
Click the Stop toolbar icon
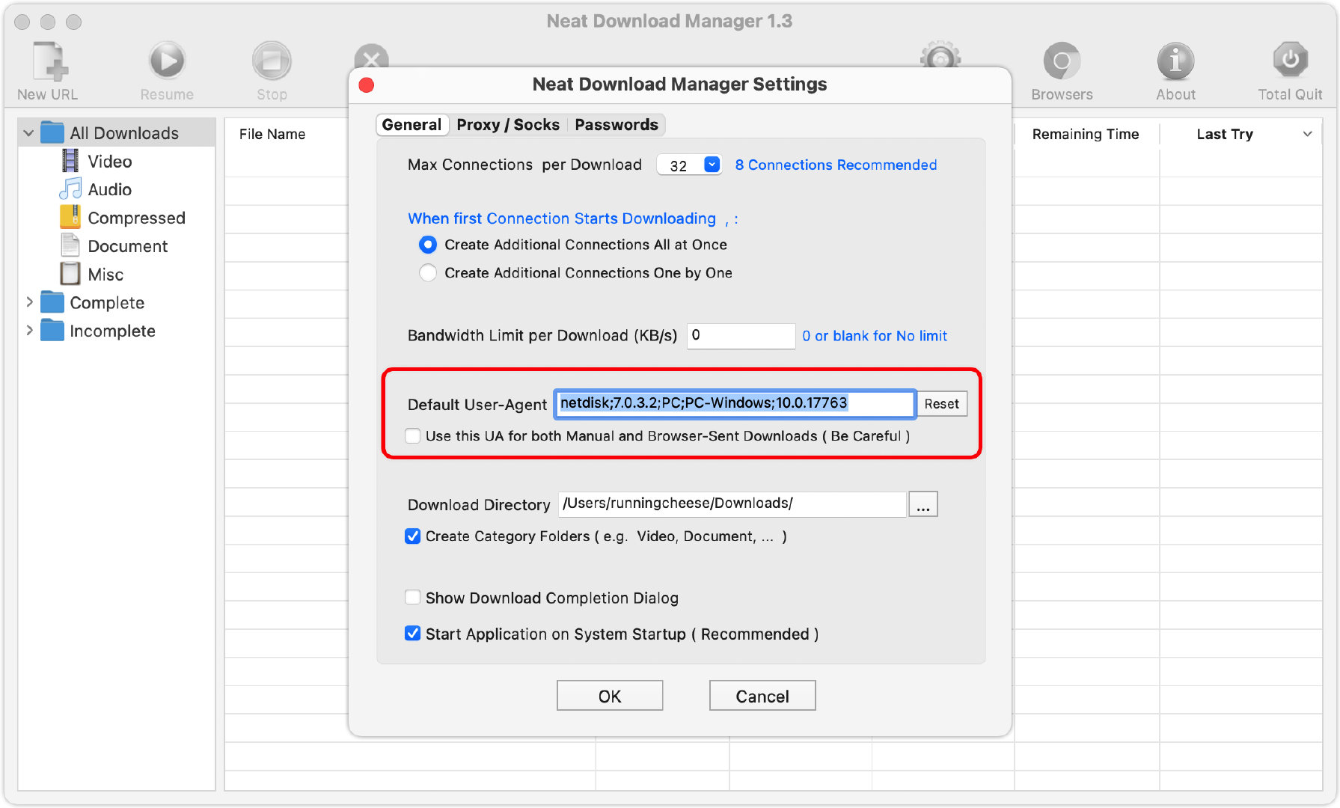pos(272,61)
